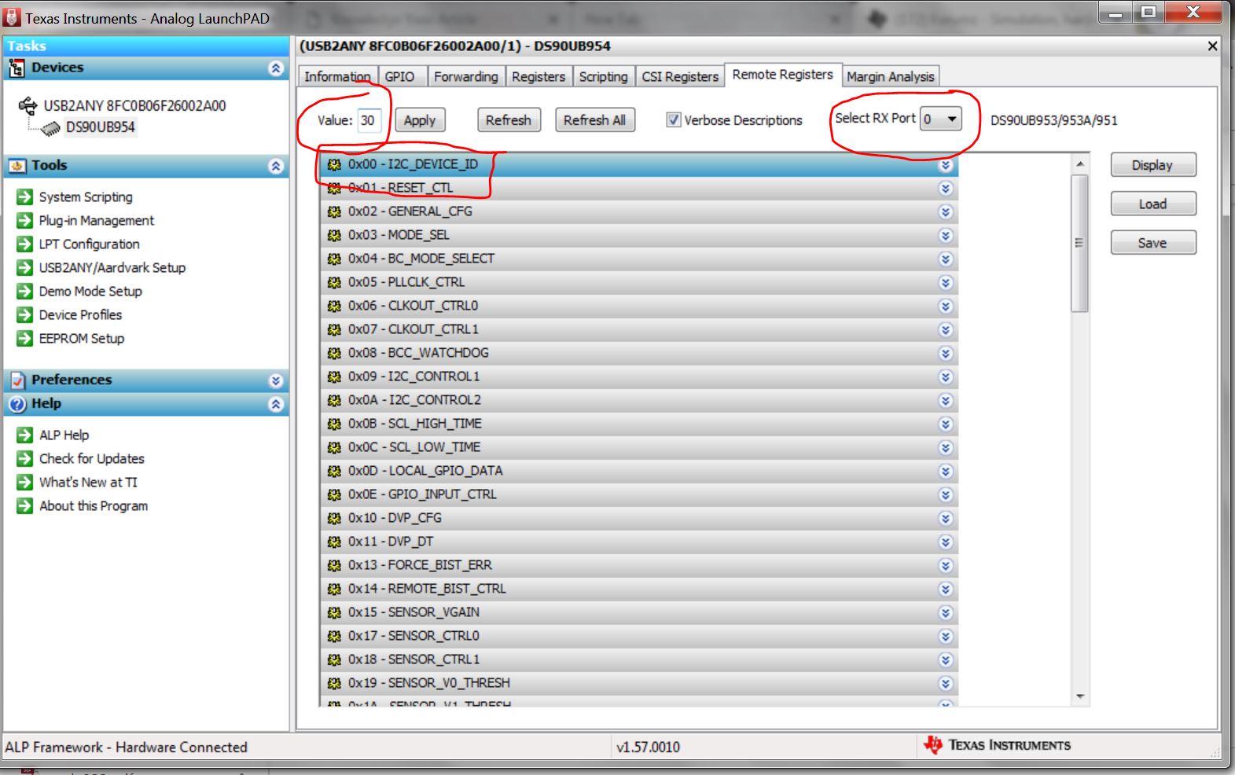Expand the 0x04 BC_MODE_SELECT register row
1235x775 pixels.
pos(946,259)
